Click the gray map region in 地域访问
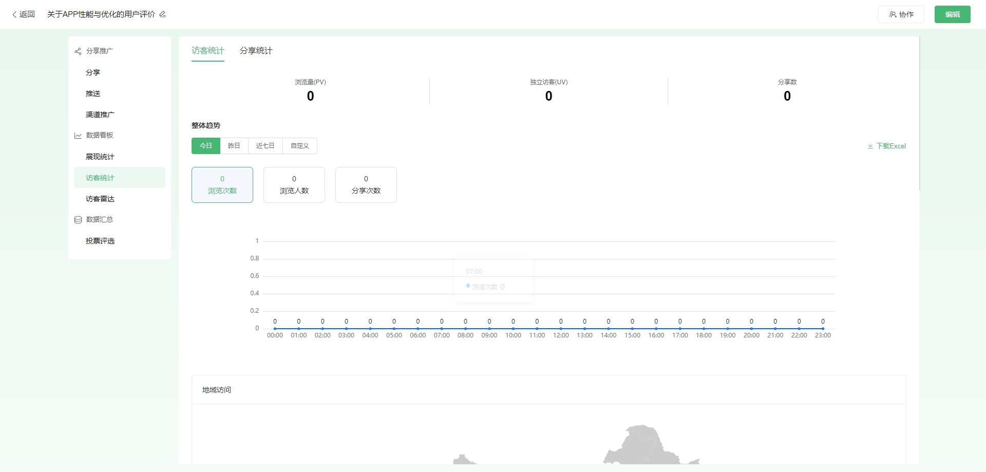 [642, 447]
